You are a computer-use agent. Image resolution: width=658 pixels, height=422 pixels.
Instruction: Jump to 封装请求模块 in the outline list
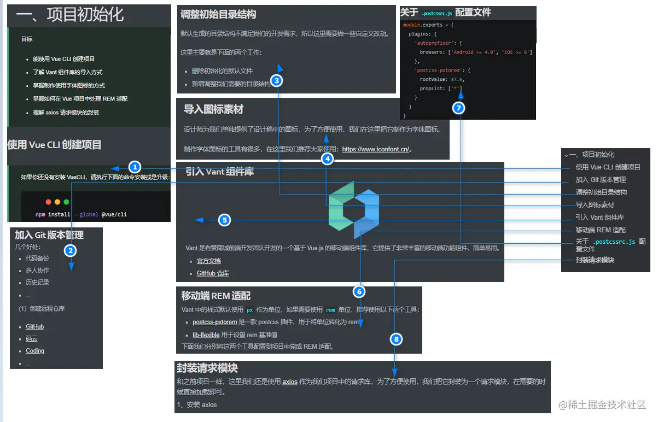click(595, 260)
